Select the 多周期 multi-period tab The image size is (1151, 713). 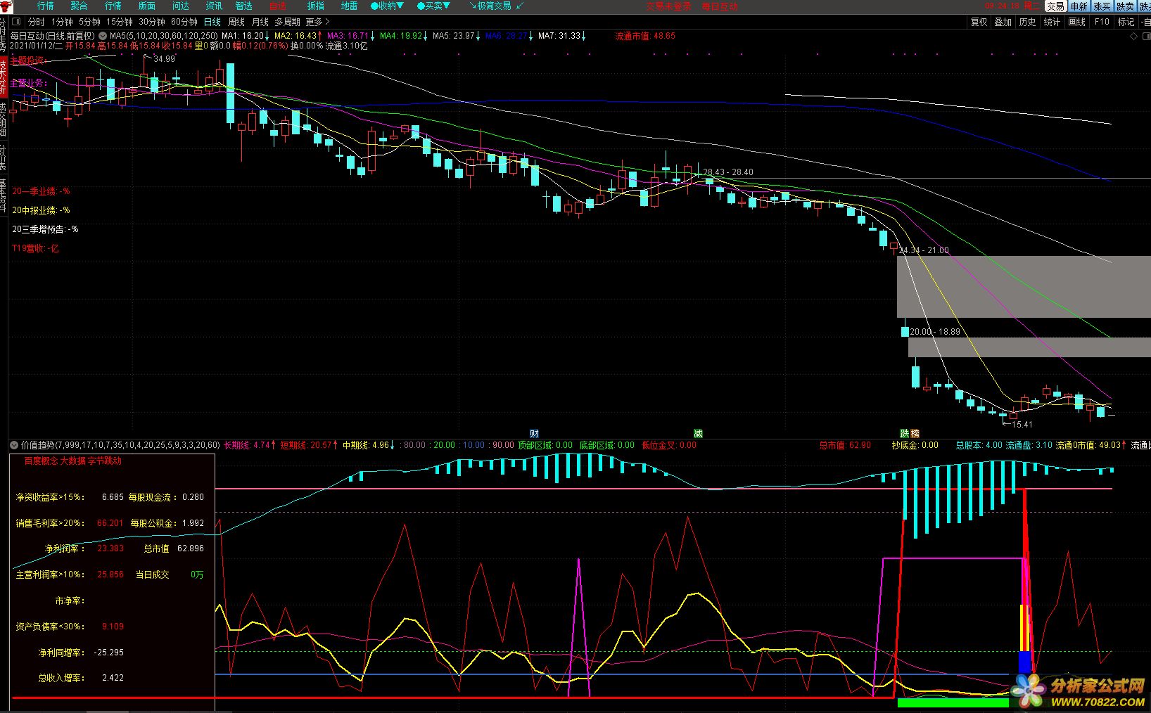287,22
